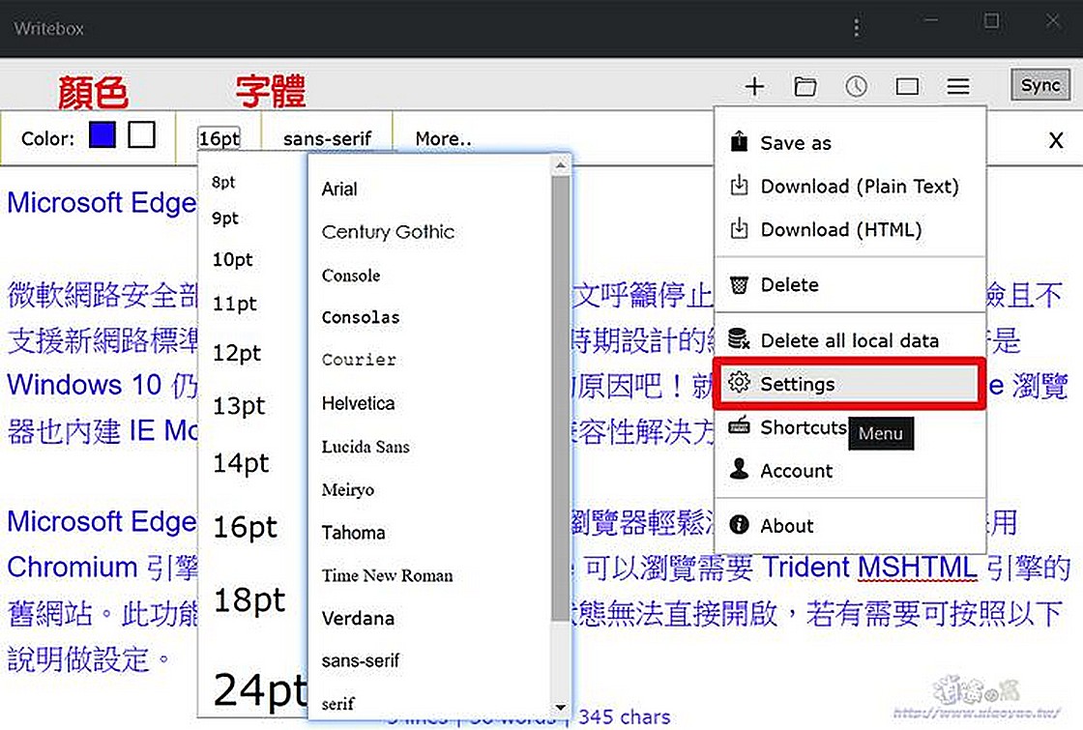
Task: Choose Download (Plain Text)
Action: click(850, 187)
